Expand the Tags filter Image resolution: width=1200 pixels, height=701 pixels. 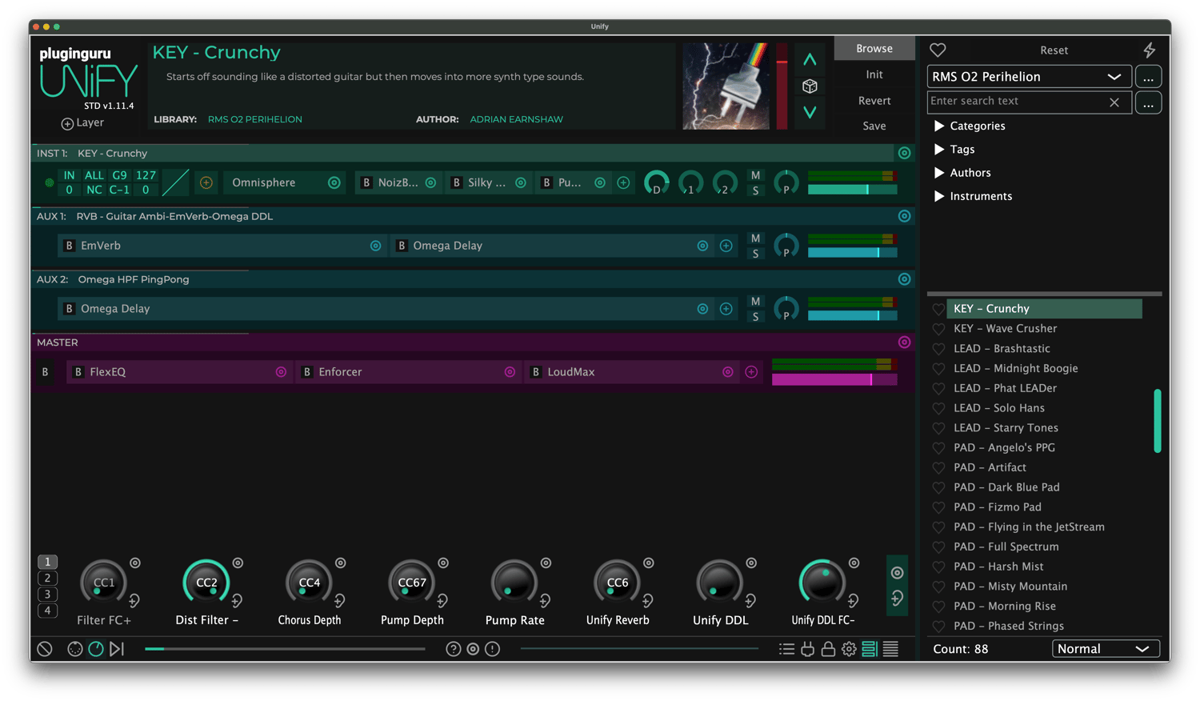coord(938,150)
